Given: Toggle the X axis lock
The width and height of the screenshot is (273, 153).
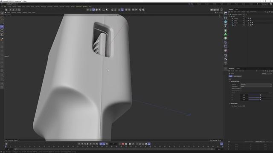Looking at the screenshot, I should pyautogui.click(x=10, y=10).
